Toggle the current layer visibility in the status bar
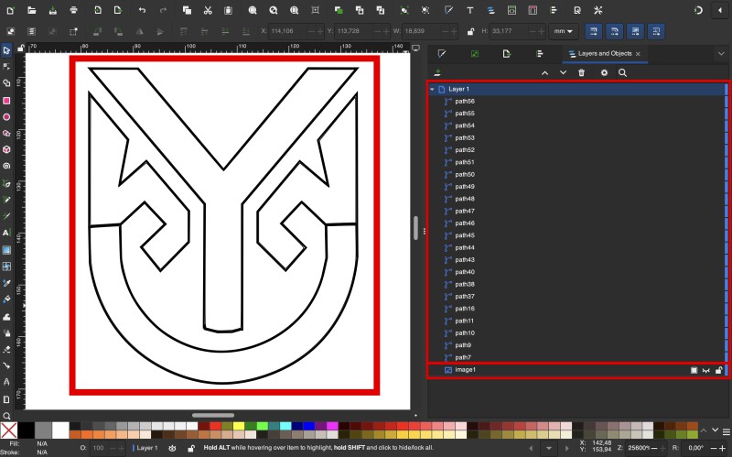Image resolution: width=732 pixels, height=457 pixels. click(172, 448)
